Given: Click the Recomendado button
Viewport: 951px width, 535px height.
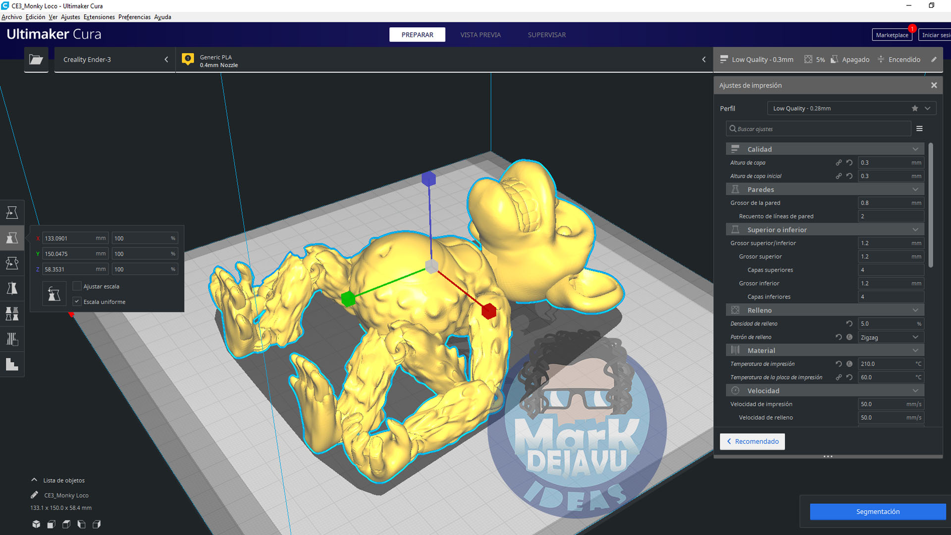Looking at the screenshot, I should tap(752, 441).
